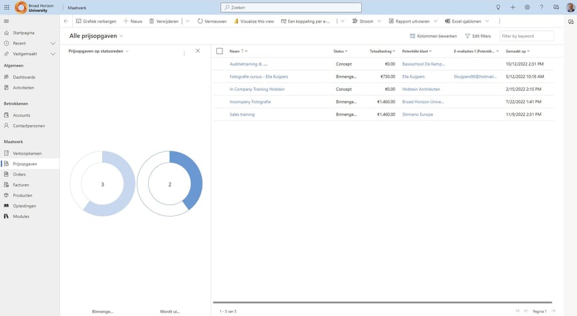Image resolution: width=577 pixels, height=316 pixels.
Task: Click Kolommen bewerken button
Action: point(433,36)
